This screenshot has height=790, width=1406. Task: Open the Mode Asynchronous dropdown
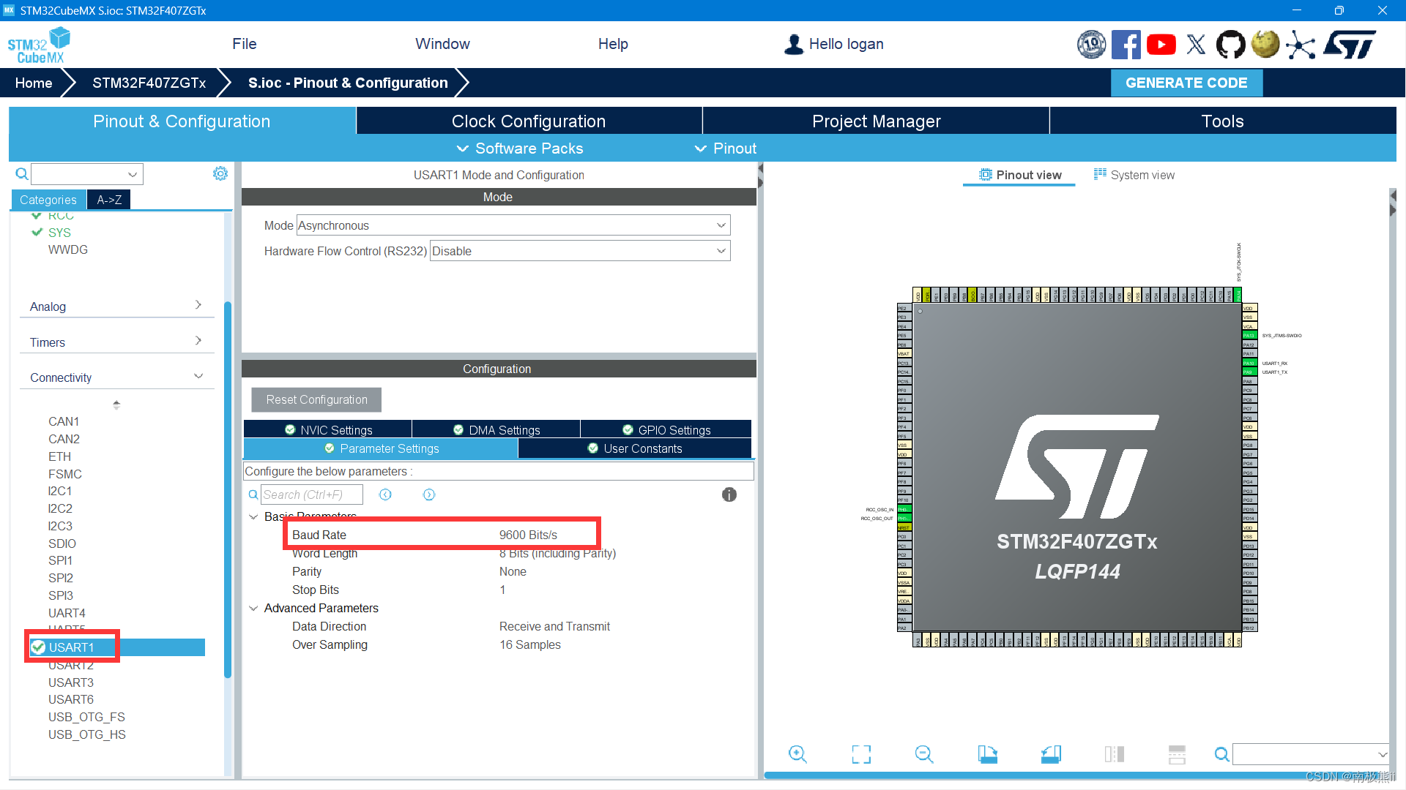point(513,225)
